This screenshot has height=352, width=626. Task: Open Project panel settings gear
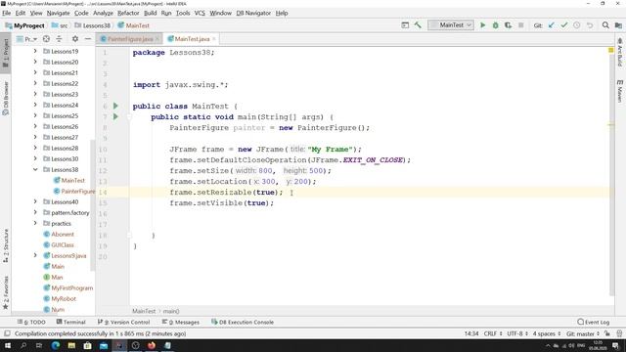tap(75, 39)
